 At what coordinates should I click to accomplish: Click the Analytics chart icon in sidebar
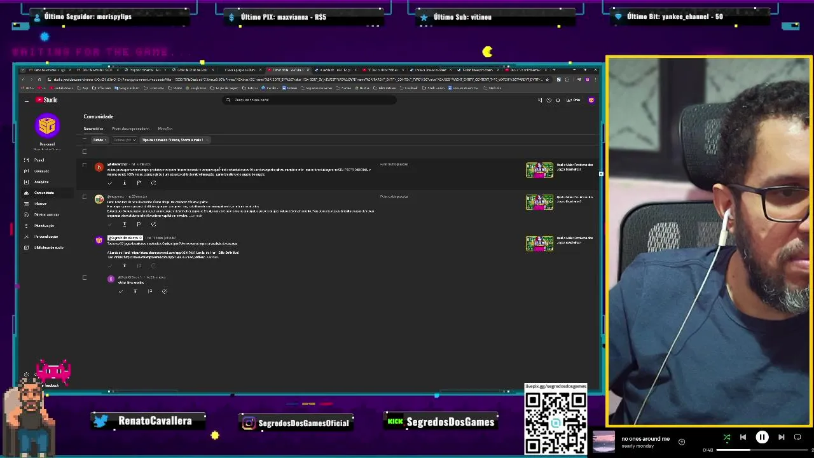[x=26, y=182]
